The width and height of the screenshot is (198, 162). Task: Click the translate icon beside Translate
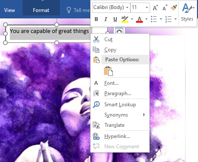tap(96, 125)
